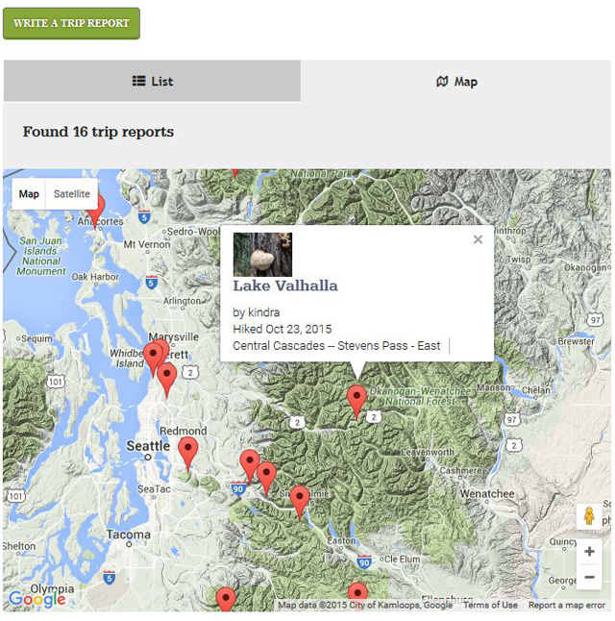Click the map pin on Anacortes

pos(95,211)
